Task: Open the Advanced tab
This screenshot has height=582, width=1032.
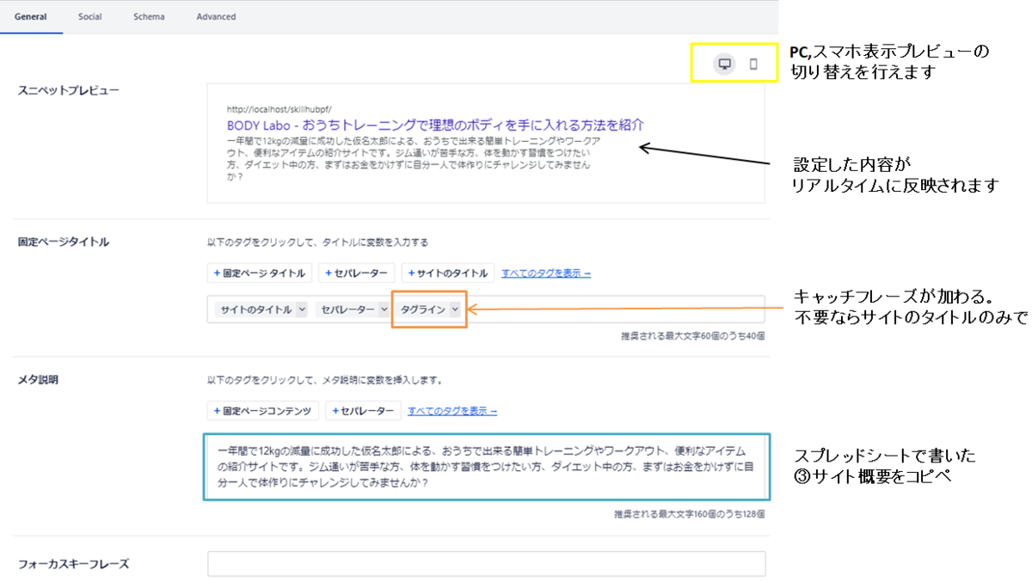Action: [x=216, y=16]
